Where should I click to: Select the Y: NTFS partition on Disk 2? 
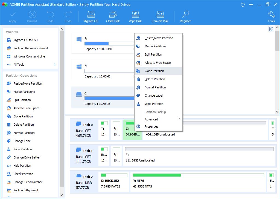(198, 182)
